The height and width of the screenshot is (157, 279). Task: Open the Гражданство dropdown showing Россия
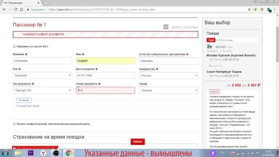[x=169, y=75]
